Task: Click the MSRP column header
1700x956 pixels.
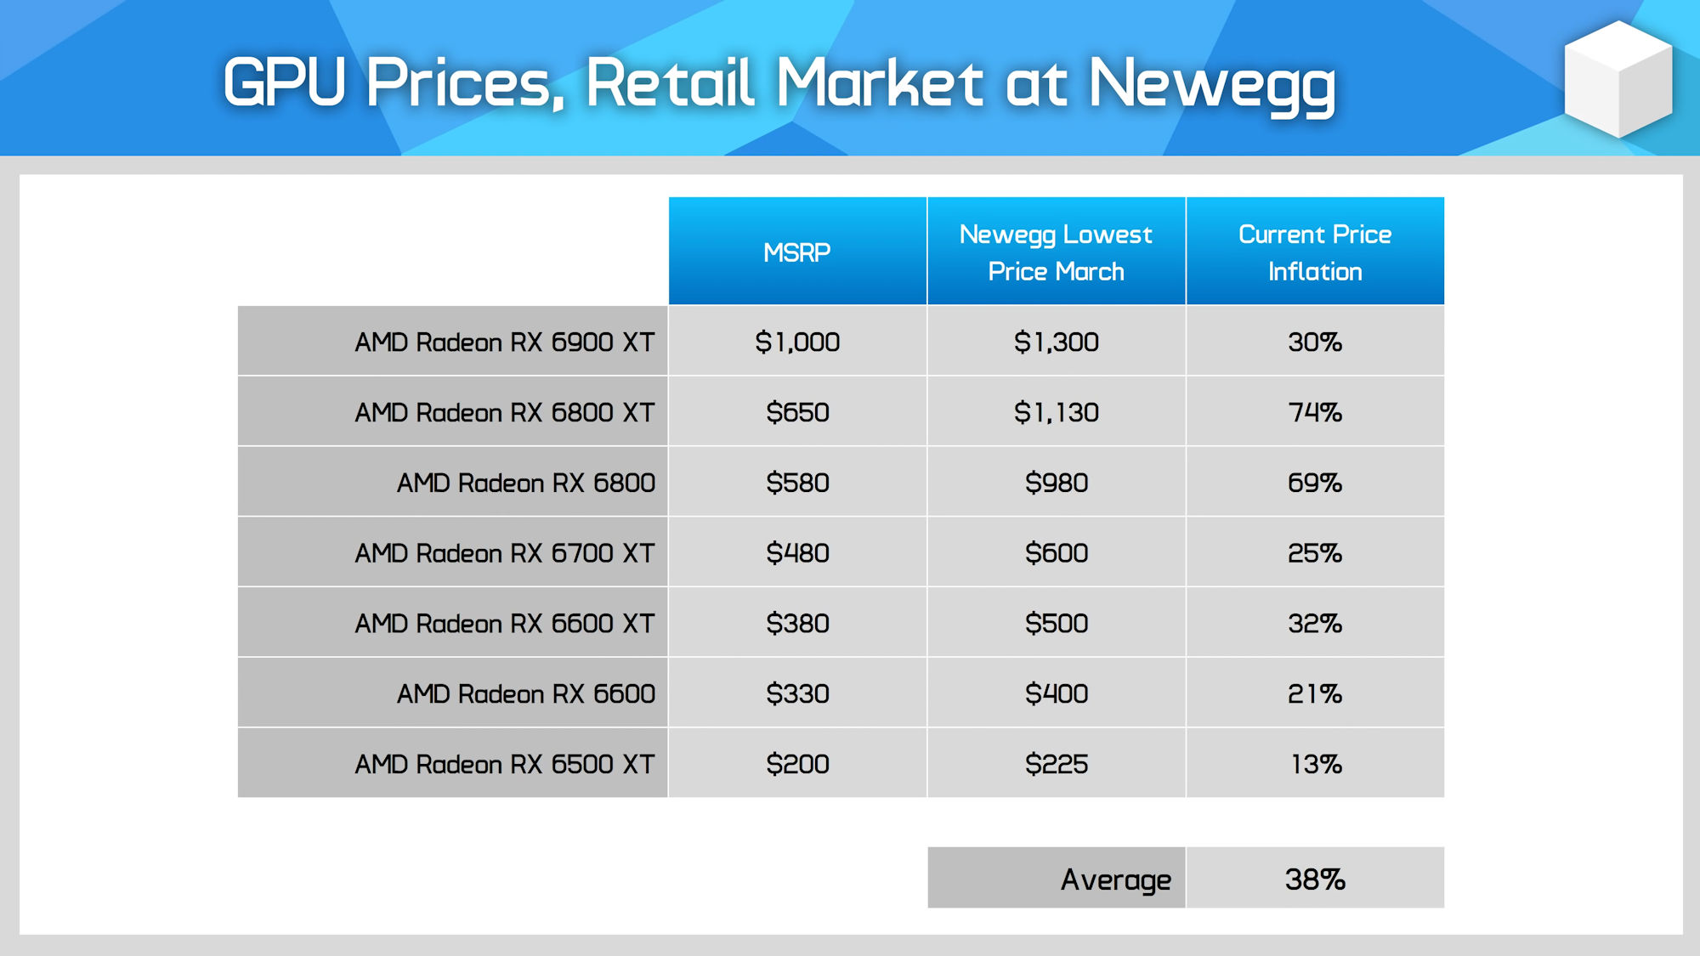Action: [797, 251]
